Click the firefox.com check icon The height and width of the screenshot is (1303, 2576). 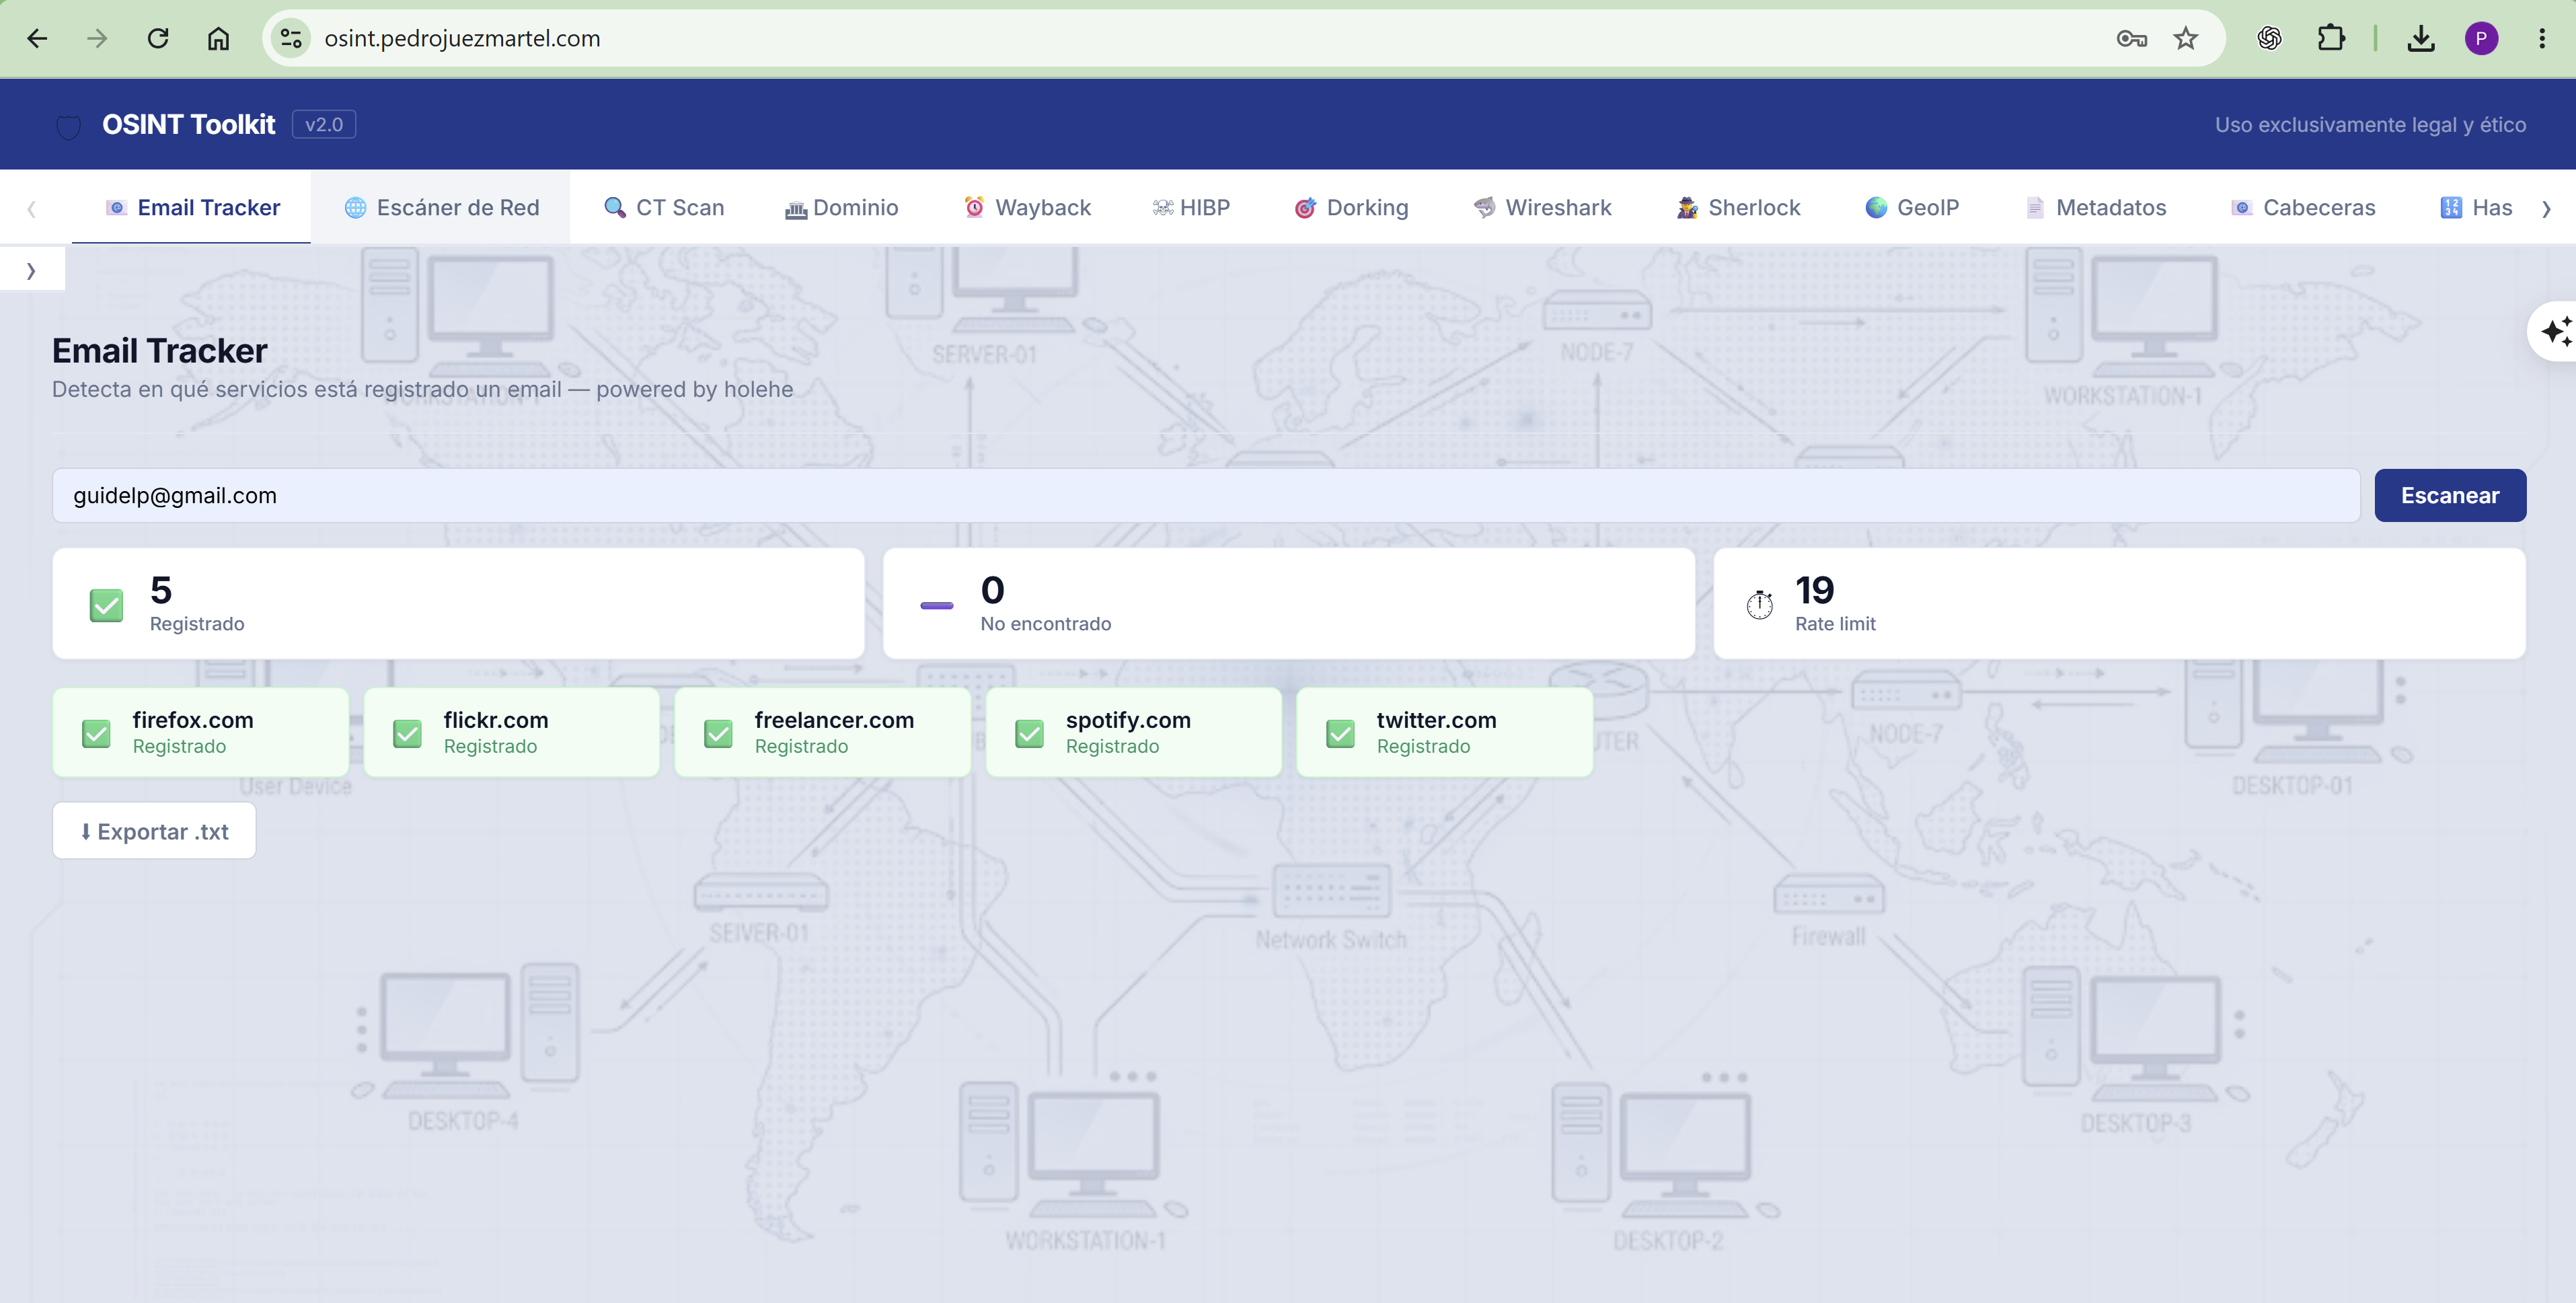(96, 733)
